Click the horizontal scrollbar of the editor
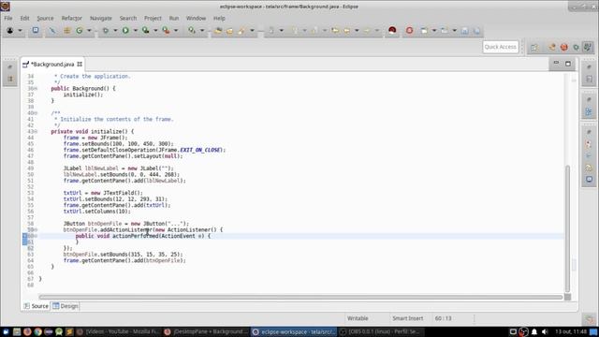The width and height of the screenshot is (599, 337). (x=300, y=297)
